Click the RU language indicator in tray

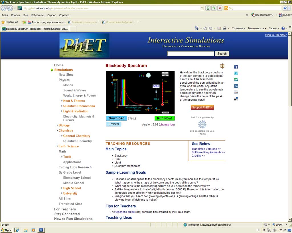[x=258, y=230]
